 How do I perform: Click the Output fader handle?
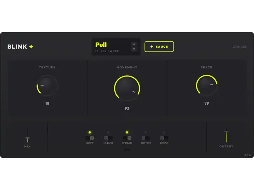[227, 131]
